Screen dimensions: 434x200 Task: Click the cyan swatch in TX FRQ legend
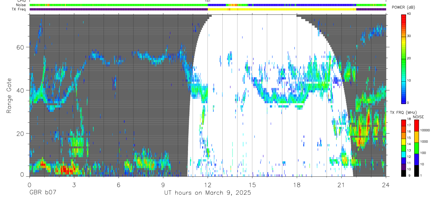click(404, 154)
